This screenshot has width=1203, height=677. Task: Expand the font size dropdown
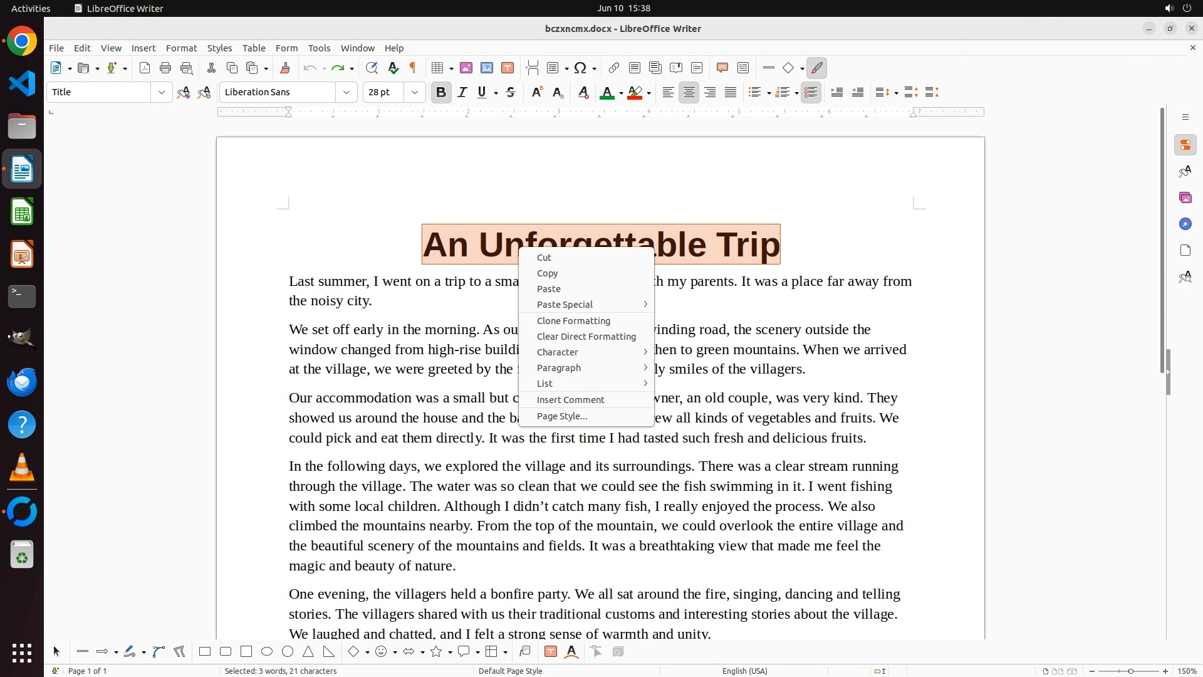415,93
